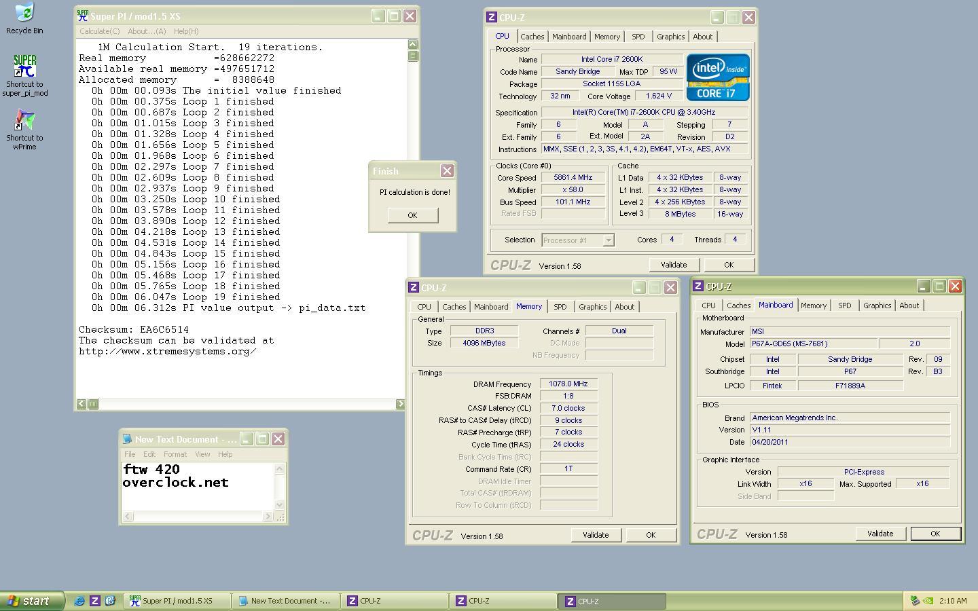
Task: Click Notepad horizontal scrollbar right arrow
Action: [268, 516]
